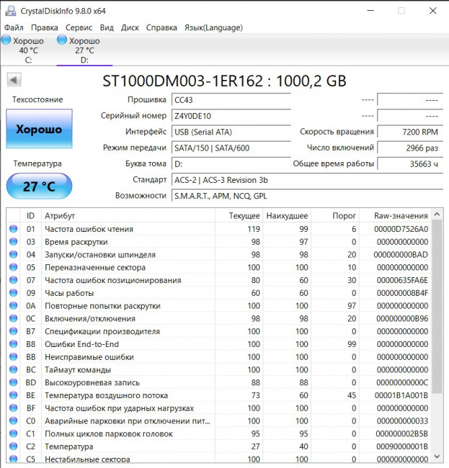This screenshot has height=468, width=449.
Task: Click the Raw-значения column header
Action: [395, 215]
